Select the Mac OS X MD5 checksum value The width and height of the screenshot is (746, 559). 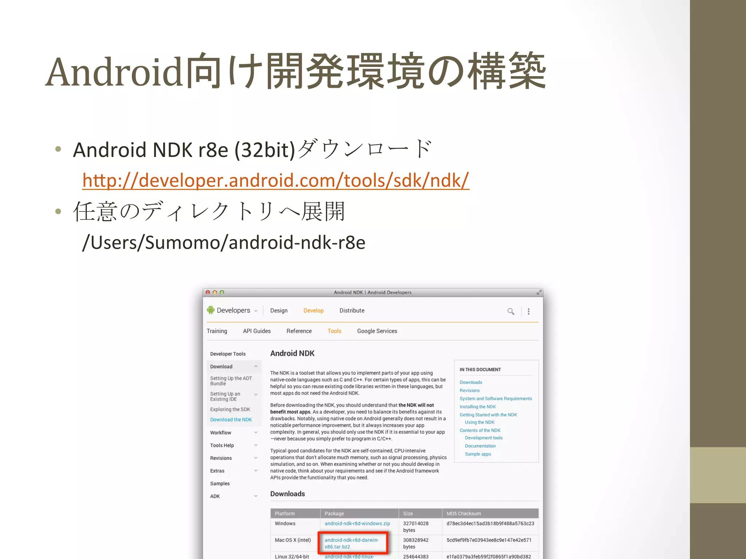point(489,540)
